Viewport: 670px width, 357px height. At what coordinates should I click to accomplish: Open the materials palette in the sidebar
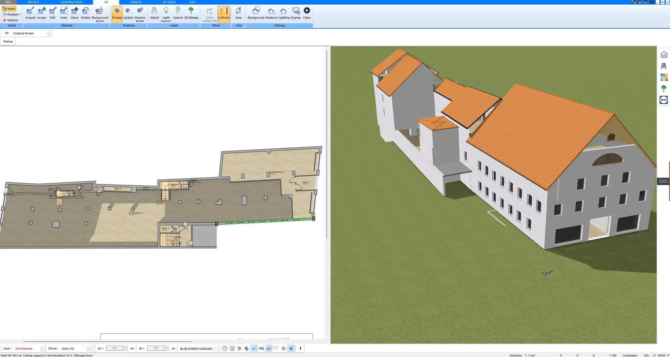pyautogui.click(x=663, y=78)
